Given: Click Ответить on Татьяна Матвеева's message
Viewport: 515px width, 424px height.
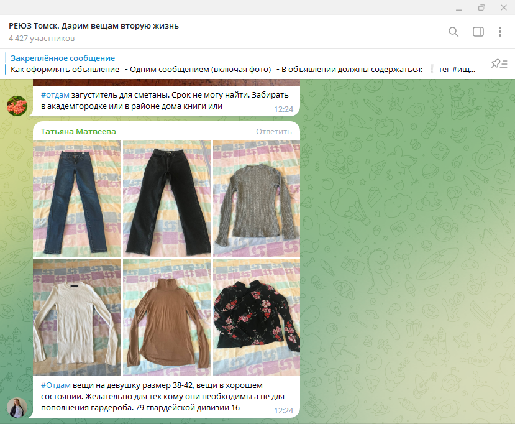Looking at the screenshot, I should [x=274, y=131].
